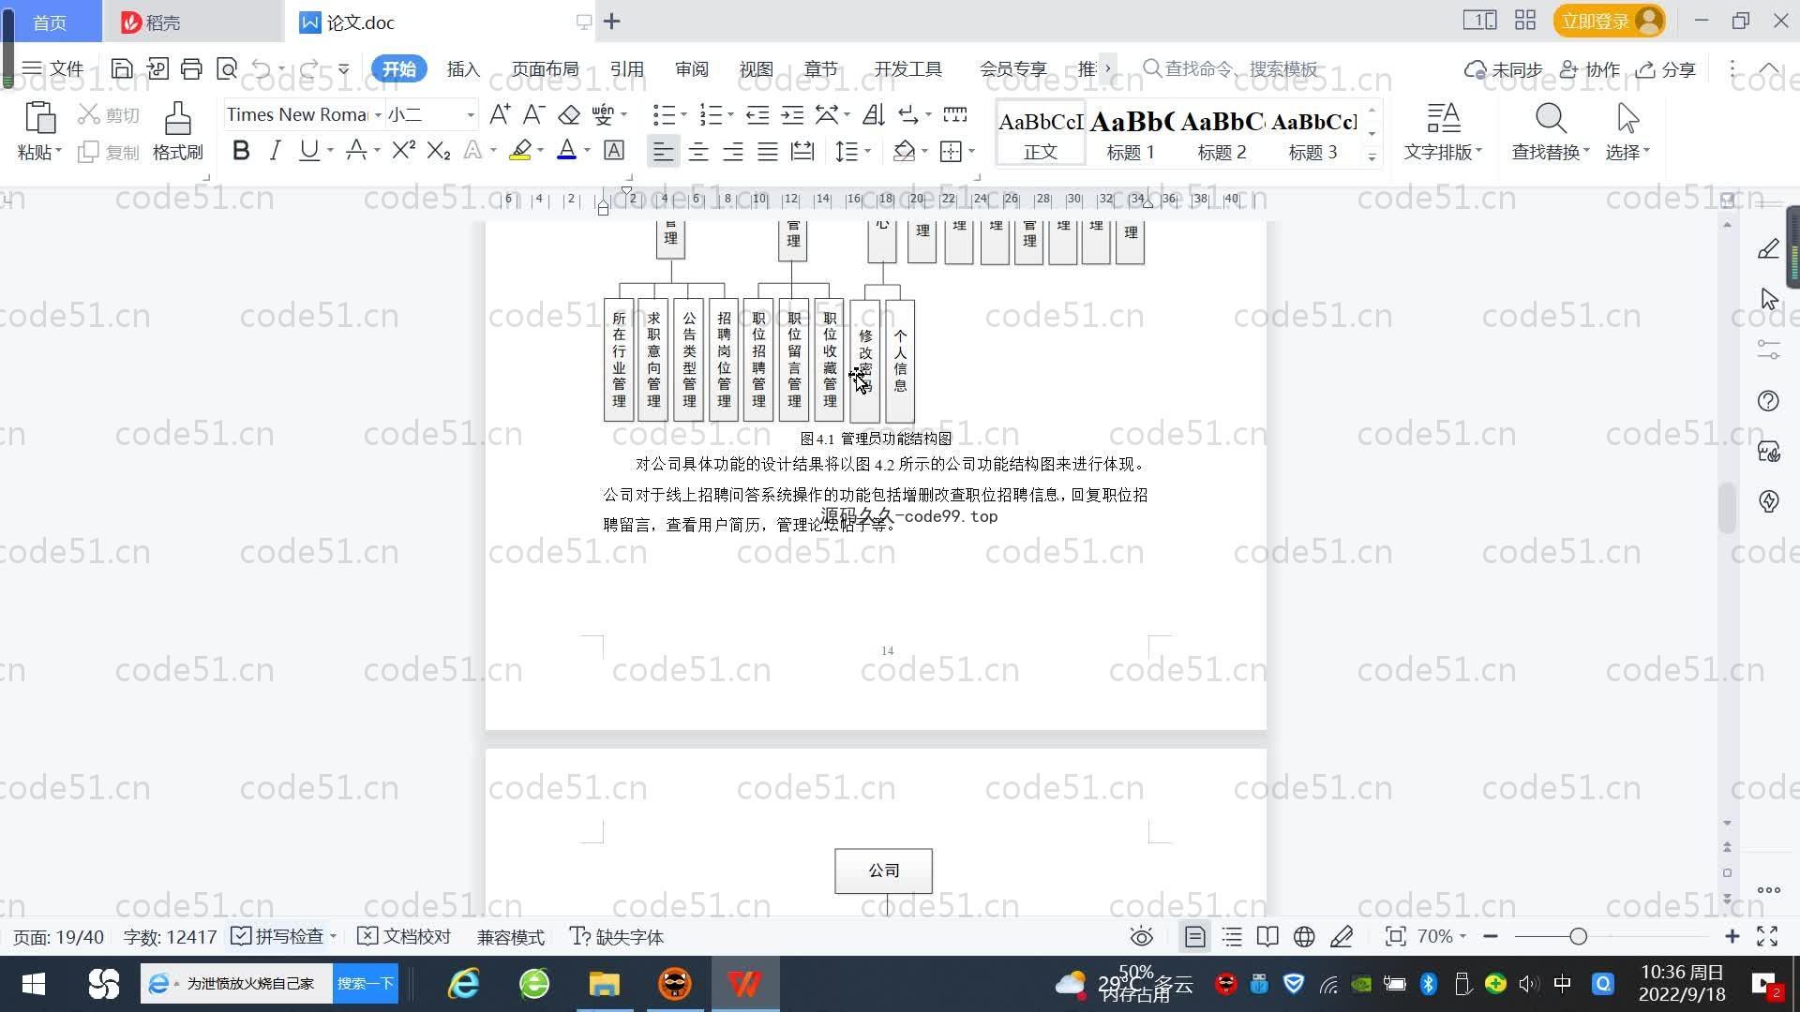Decrease font size with A- icon

click(x=533, y=115)
